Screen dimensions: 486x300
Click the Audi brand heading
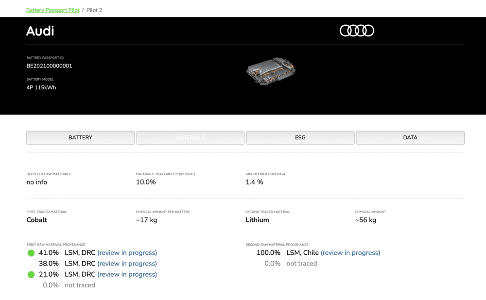pos(40,31)
